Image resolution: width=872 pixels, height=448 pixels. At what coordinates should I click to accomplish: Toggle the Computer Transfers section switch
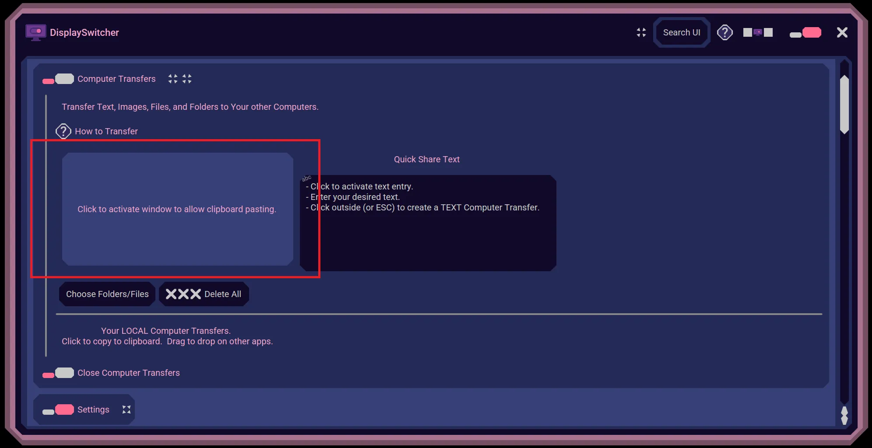[x=58, y=79]
